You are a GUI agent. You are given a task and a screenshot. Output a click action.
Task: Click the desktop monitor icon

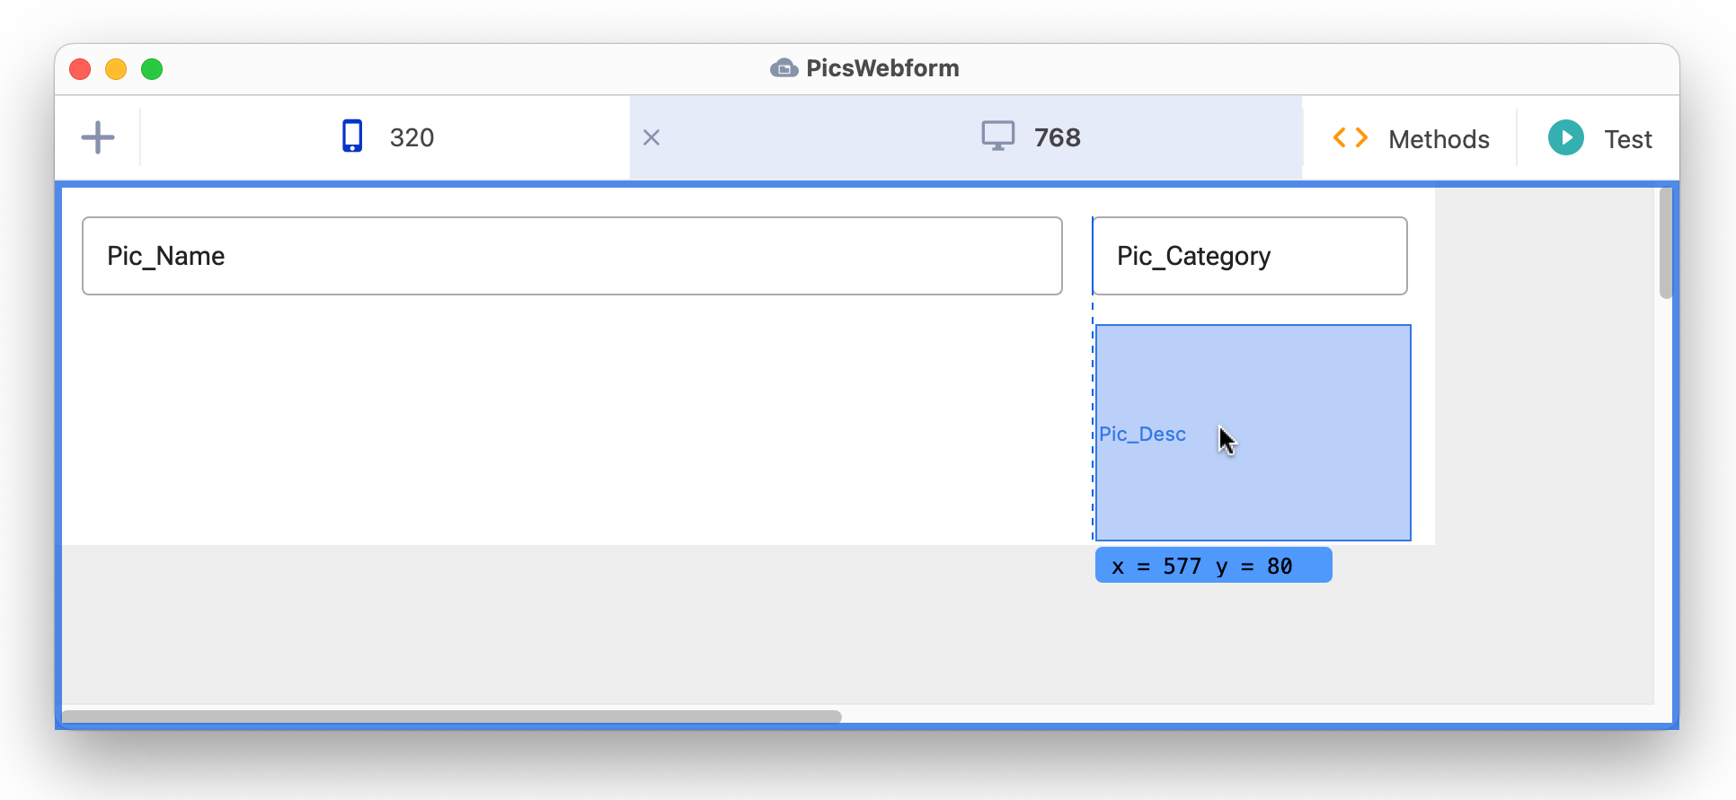(997, 136)
